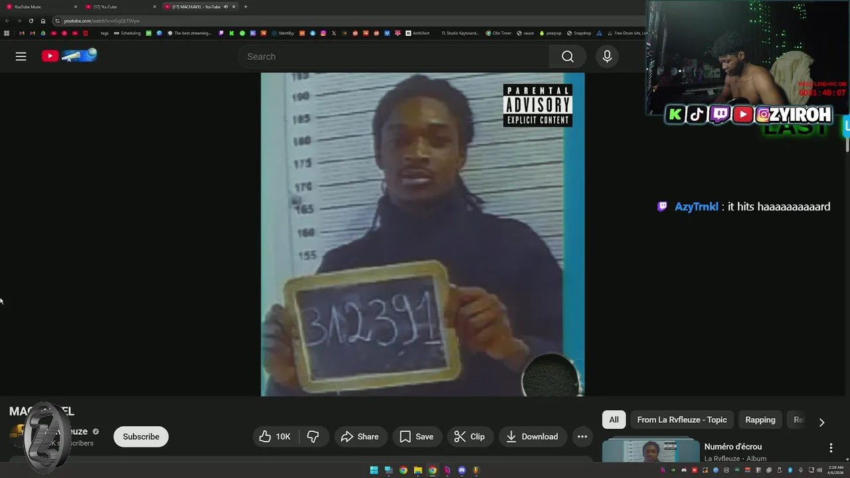Open the tags bookmark folder
The height and width of the screenshot is (478, 850).
pyautogui.click(x=104, y=33)
